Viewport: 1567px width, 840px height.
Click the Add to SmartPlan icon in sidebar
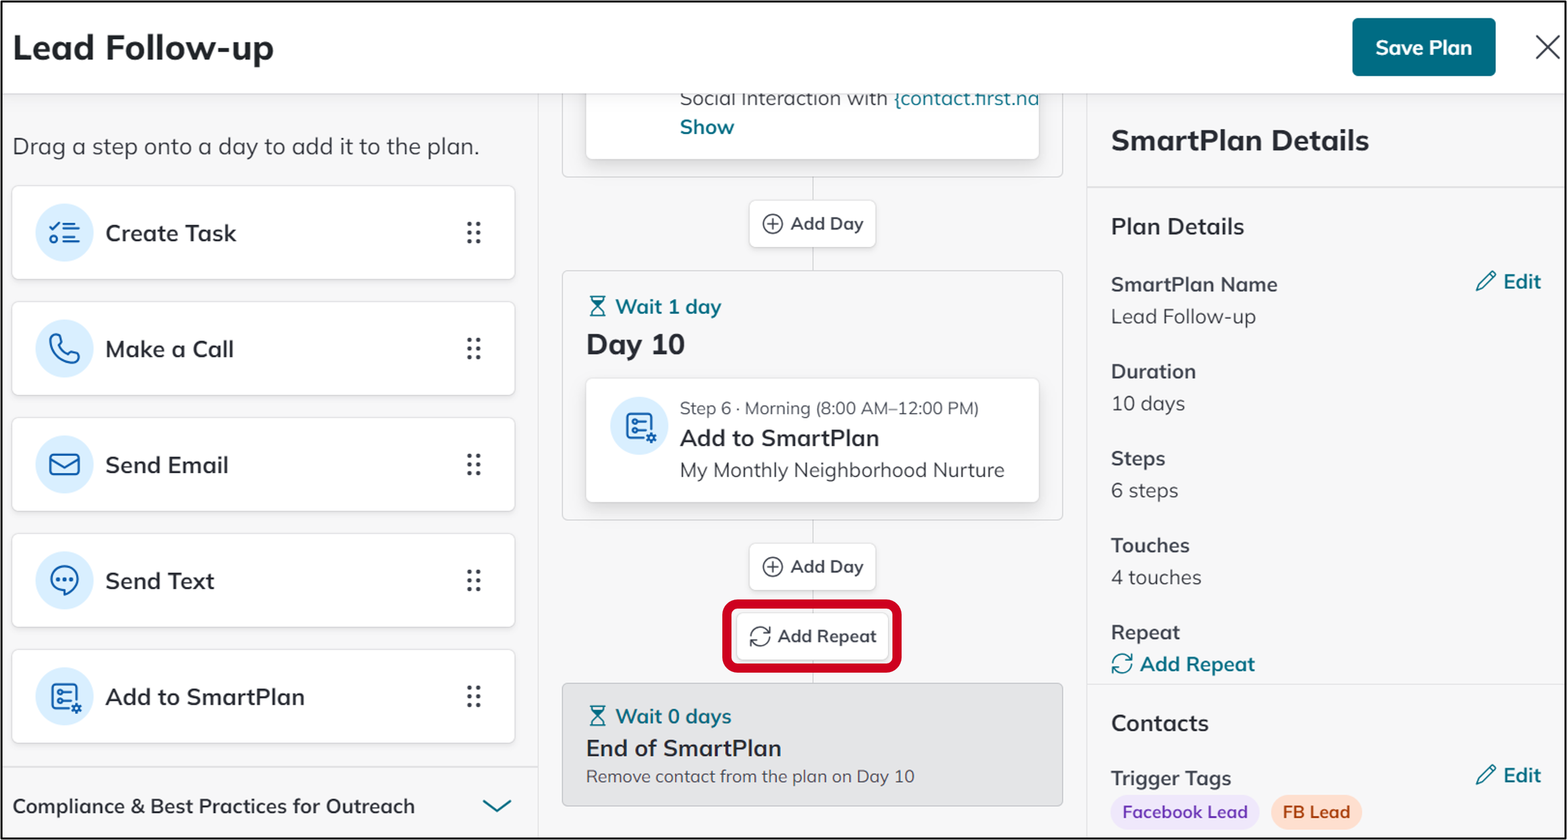tap(64, 696)
